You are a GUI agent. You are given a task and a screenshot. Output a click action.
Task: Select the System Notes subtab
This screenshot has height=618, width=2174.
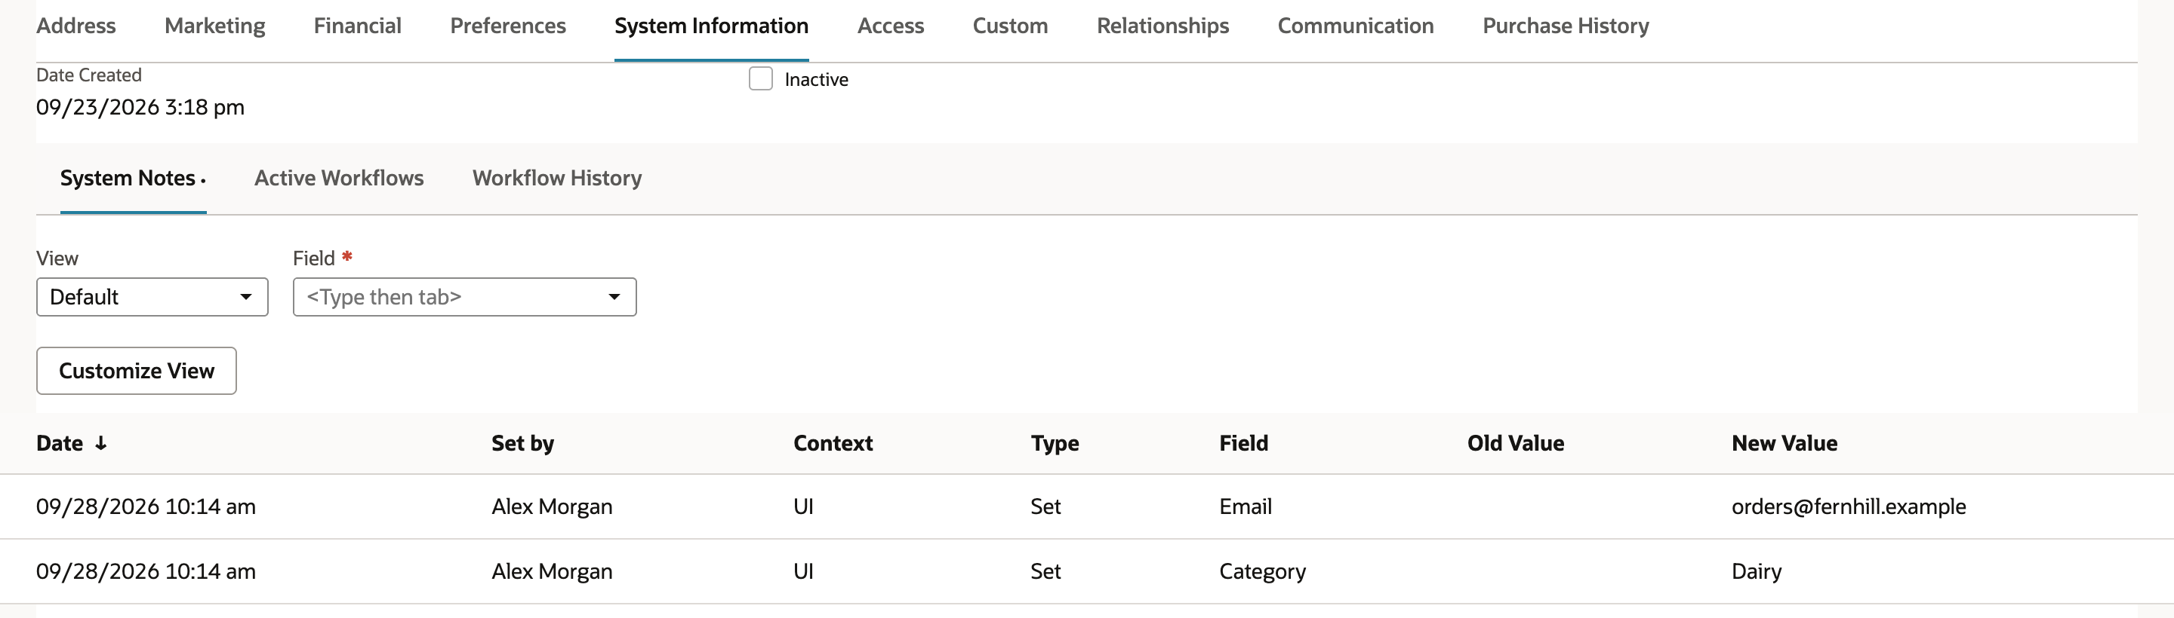point(133,178)
